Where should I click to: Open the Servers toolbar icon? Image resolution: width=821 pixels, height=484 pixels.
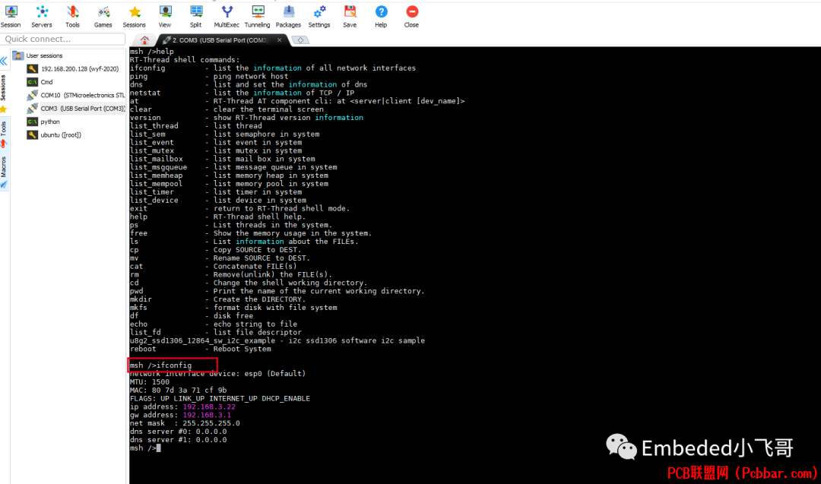click(x=41, y=16)
